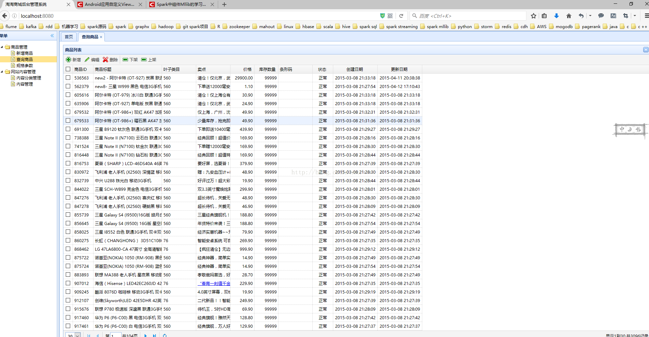The height and width of the screenshot is (337, 649).
Task: Switch to the 首页 tab
Action: click(x=69, y=37)
